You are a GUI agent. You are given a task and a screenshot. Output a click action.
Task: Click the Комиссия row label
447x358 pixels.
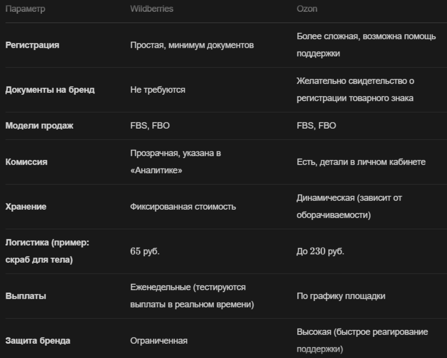tap(26, 162)
